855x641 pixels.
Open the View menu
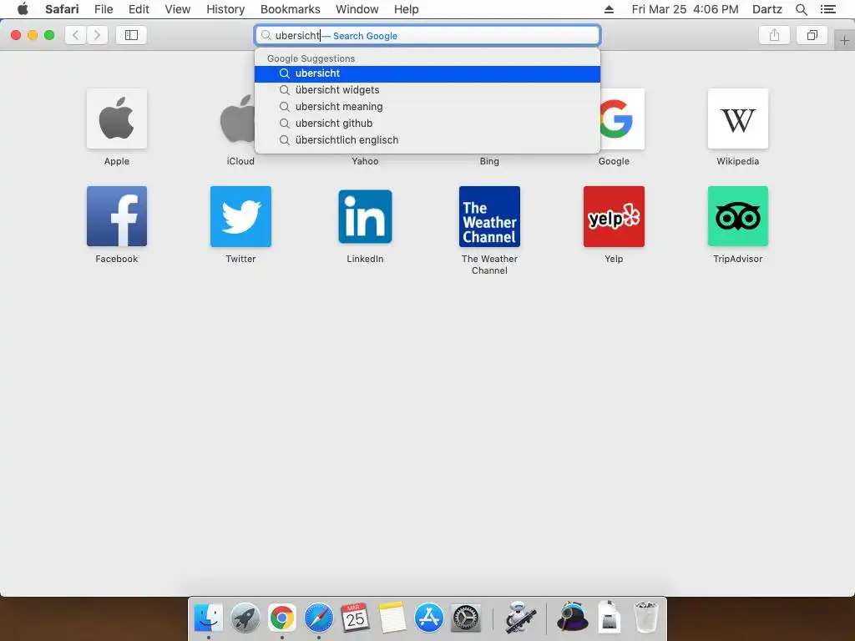click(177, 9)
